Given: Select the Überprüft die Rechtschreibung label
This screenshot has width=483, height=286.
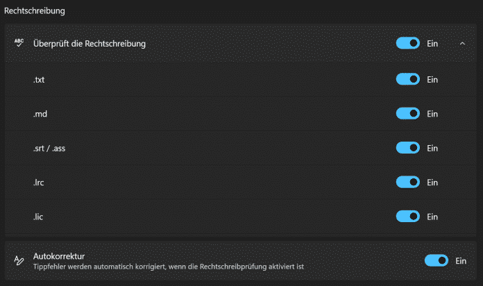Looking at the screenshot, I should 90,44.
